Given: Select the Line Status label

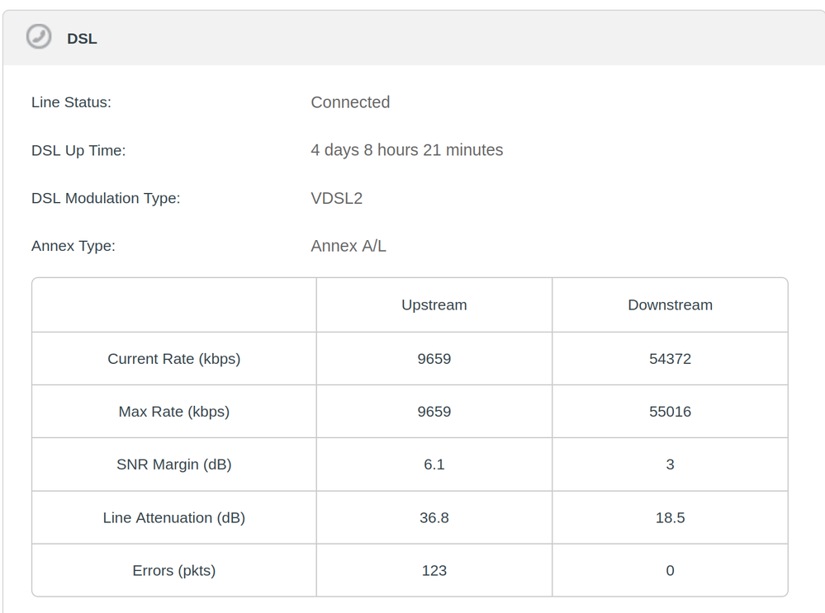Looking at the screenshot, I should coord(71,102).
